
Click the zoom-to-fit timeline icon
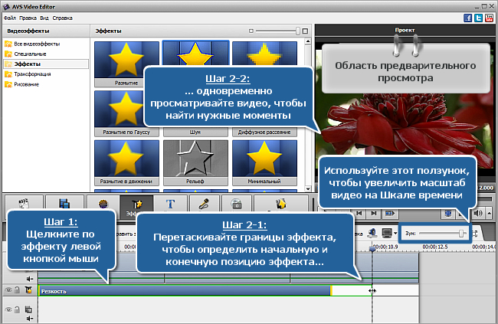tap(475, 234)
